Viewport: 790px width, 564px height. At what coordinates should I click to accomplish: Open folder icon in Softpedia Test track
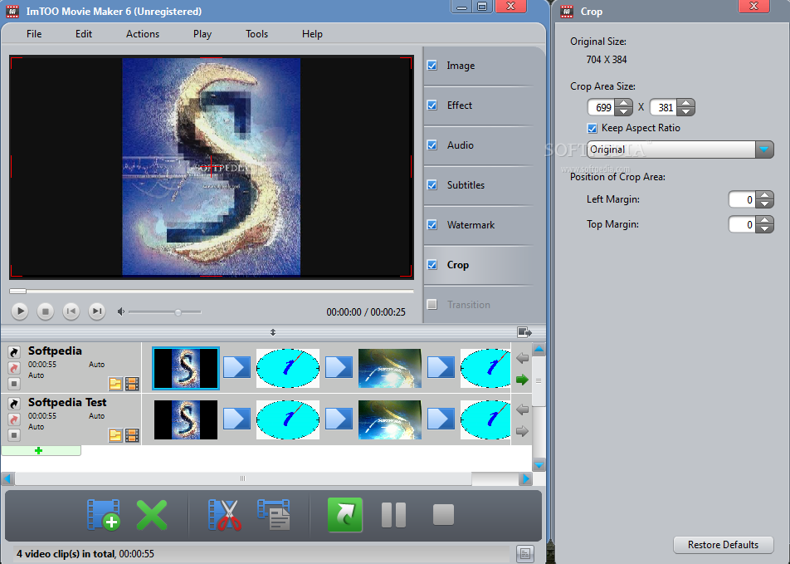pos(115,435)
